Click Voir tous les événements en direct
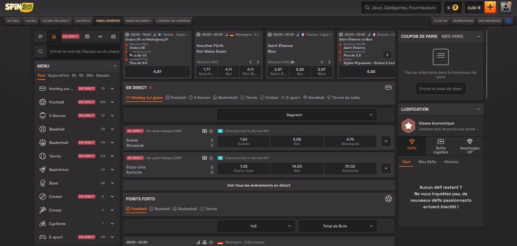 click(x=259, y=185)
